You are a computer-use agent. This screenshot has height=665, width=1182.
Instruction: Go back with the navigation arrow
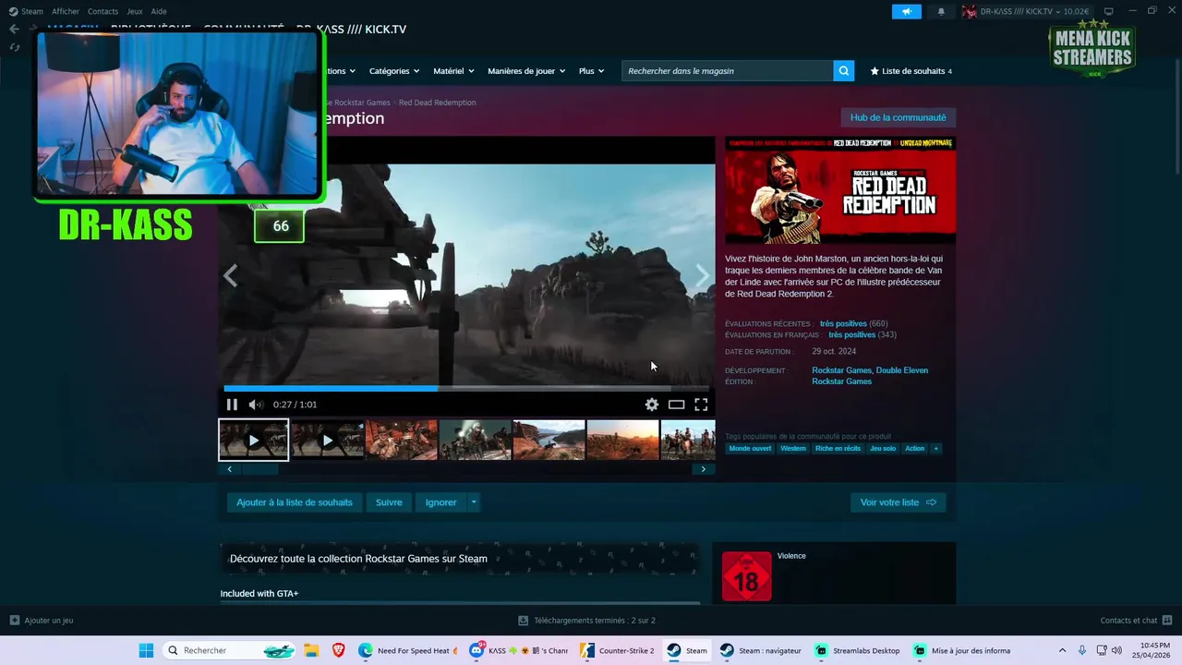14,29
